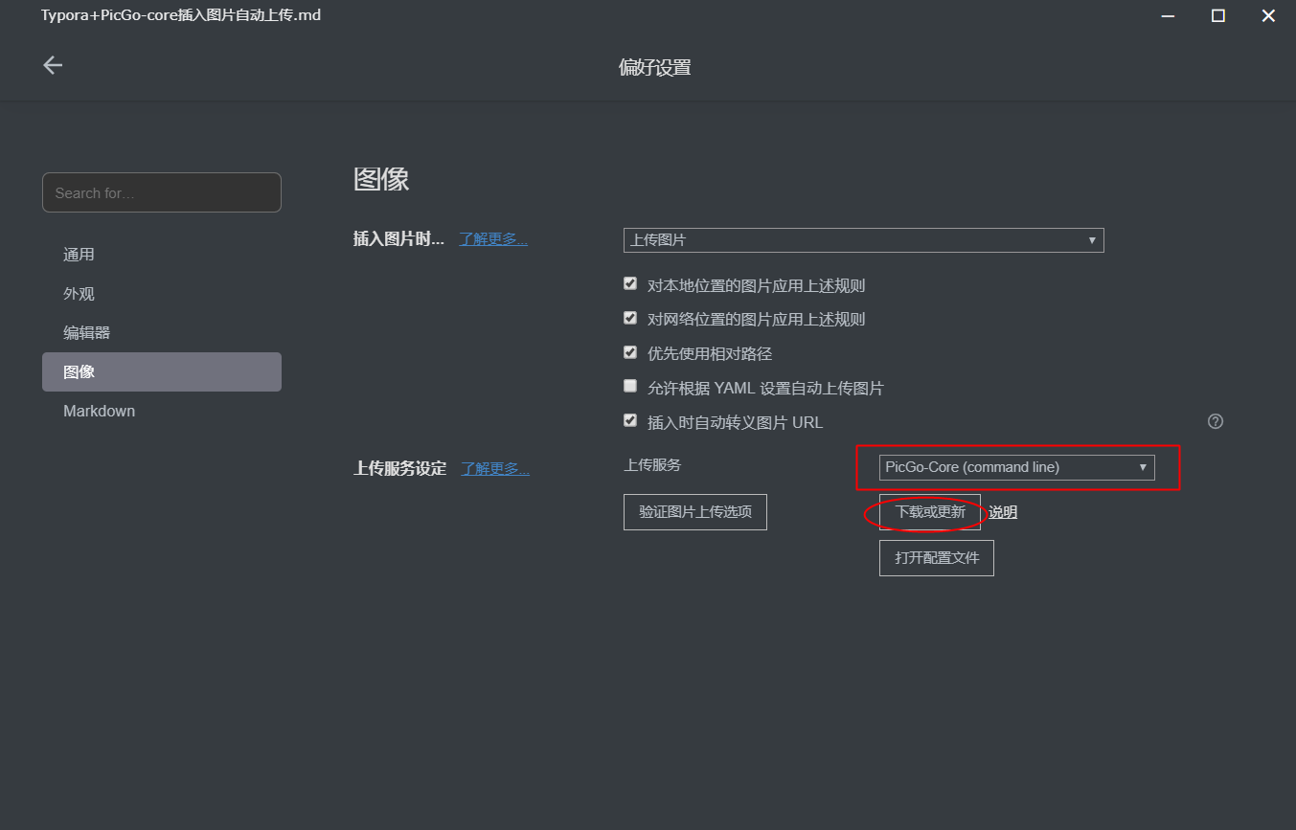
Task: Open the 上传图片 insert-image dropdown
Action: (x=864, y=240)
